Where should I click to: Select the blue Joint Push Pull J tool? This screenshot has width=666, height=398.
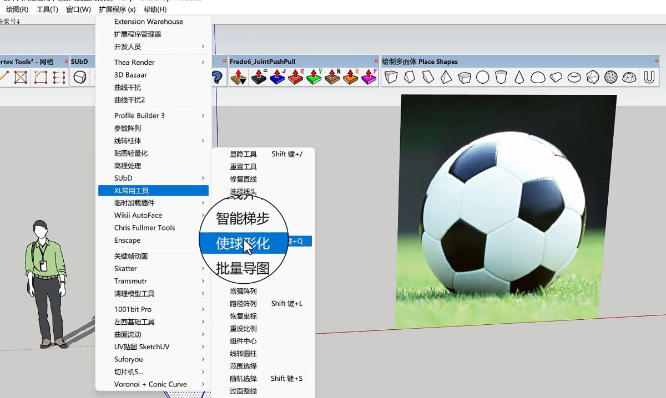[x=277, y=77]
